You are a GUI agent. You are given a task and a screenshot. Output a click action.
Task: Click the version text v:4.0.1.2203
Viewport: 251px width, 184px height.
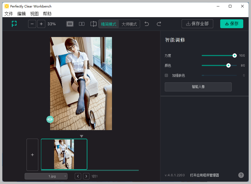(175, 175)
